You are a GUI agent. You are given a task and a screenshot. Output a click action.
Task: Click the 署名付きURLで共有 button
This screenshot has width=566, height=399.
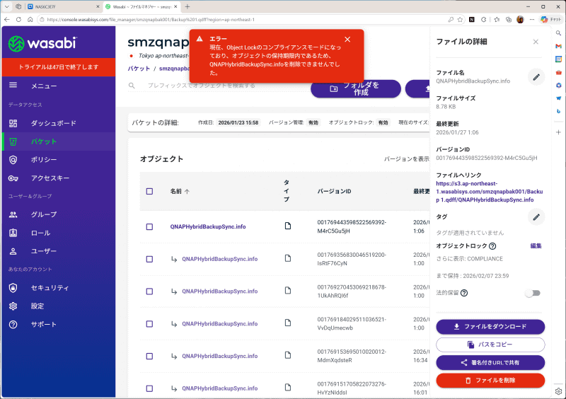click(490, 362)
